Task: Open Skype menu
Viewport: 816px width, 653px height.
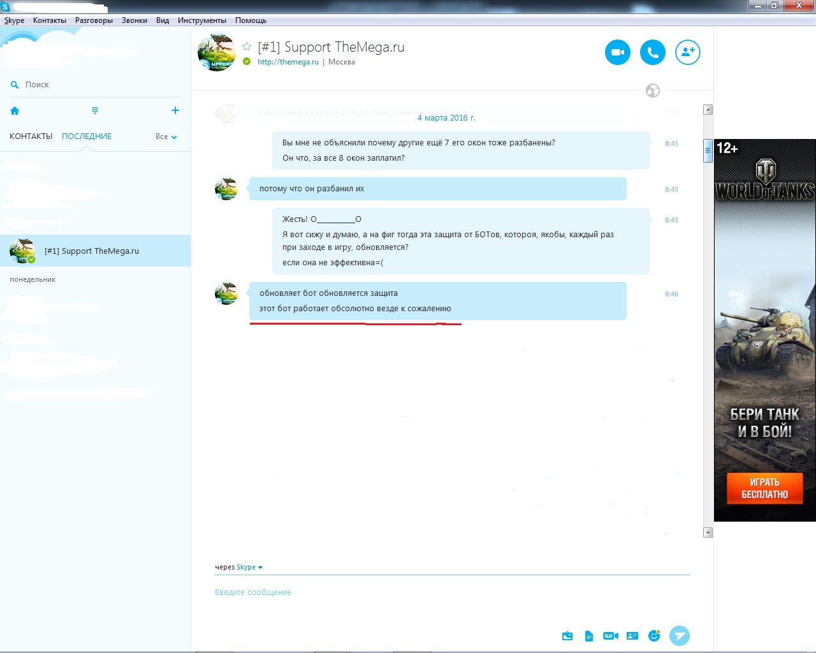Action: tap(14, 20)
